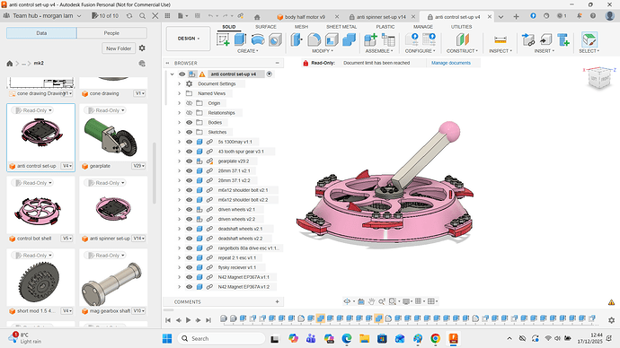
Task: Toggle visibility of gearplate v29:2
Action: coord(189,161)
